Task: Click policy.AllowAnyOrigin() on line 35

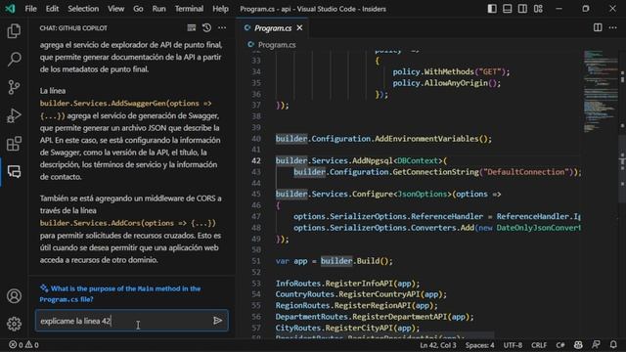Action: [446, 83]
